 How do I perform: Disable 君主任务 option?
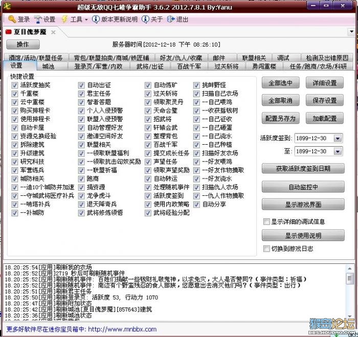coord(81,94)
